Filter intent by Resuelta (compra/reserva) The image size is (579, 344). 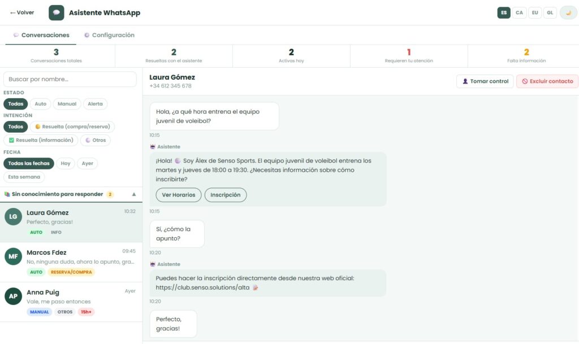(72, 127)
